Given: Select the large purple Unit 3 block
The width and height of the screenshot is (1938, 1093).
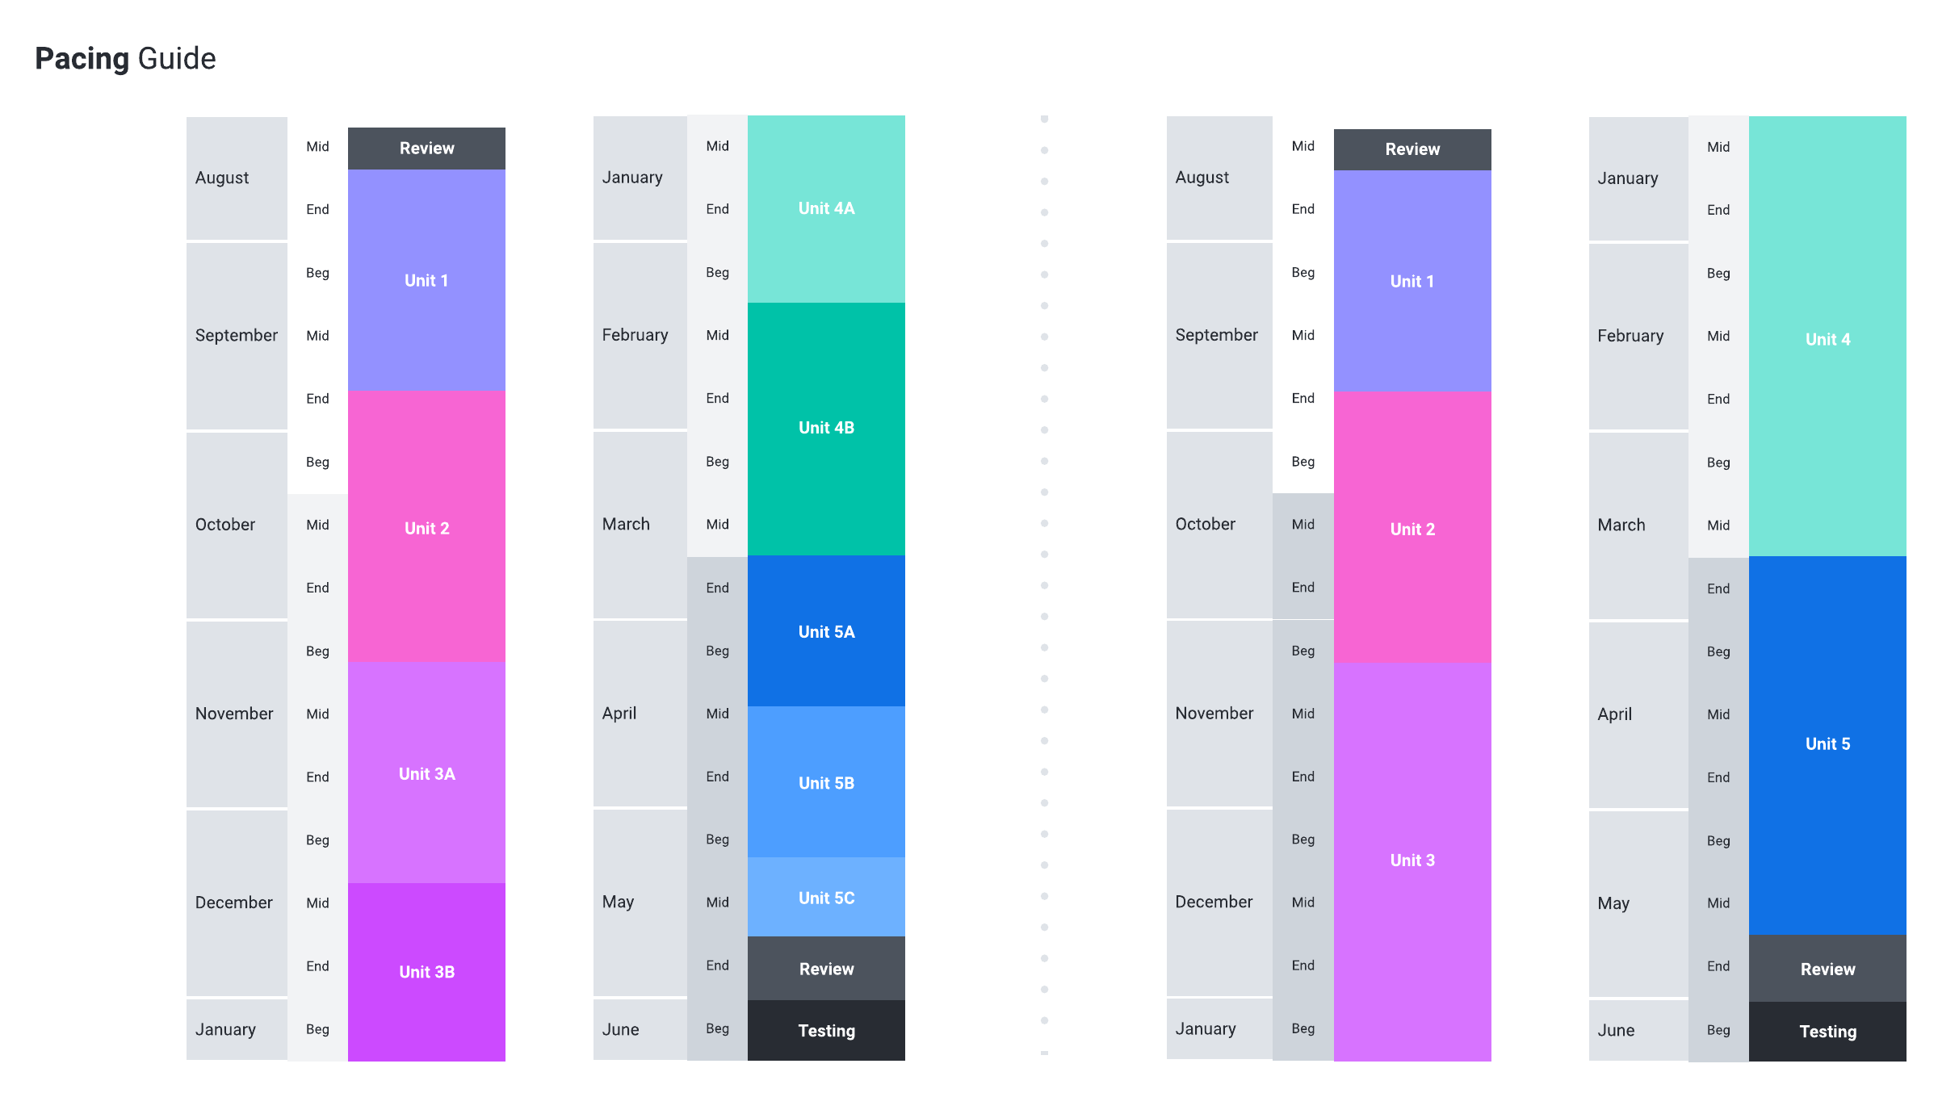Looking at the screenshot, I should point(1412,861).
